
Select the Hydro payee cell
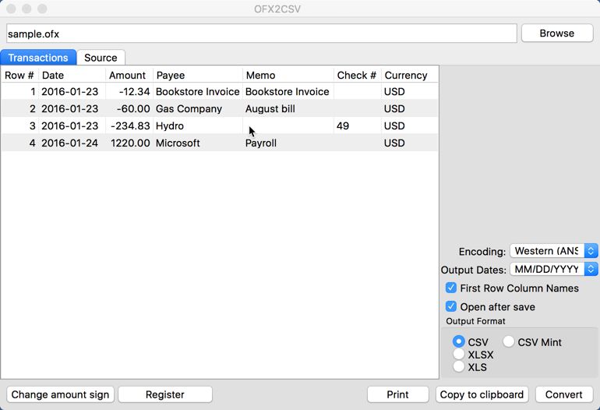[198, 126]
